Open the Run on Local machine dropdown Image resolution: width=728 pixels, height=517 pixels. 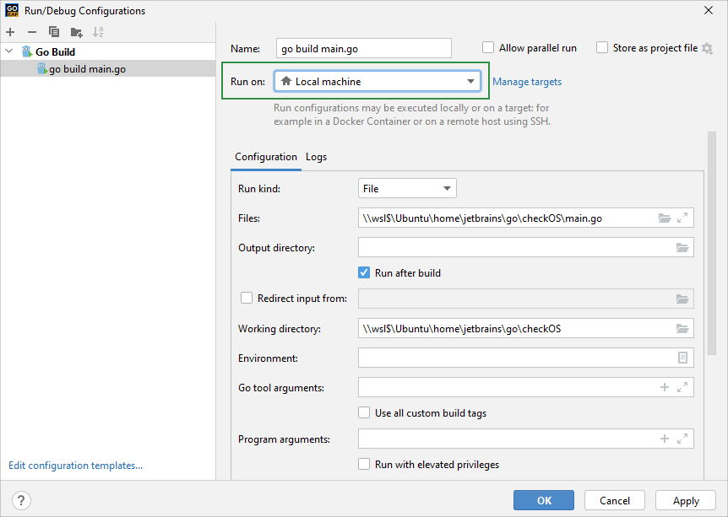coord(378,81)
